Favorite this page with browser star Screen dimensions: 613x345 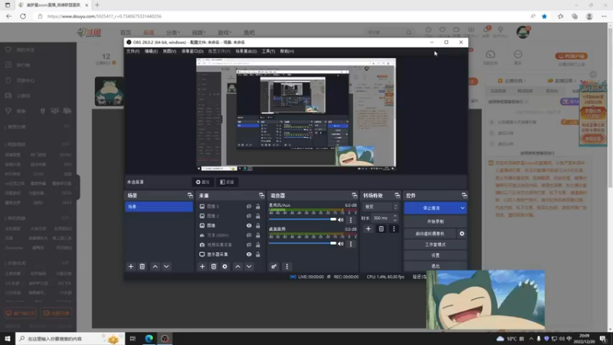(x=544, y=16)
